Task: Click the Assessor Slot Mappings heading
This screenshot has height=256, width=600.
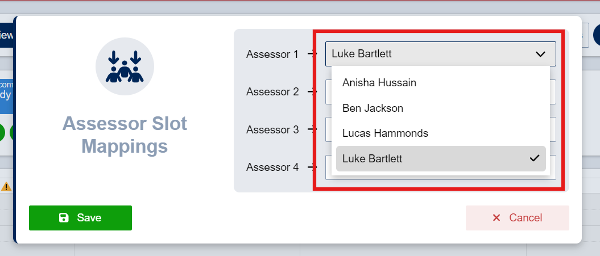Action: [125, 135]
